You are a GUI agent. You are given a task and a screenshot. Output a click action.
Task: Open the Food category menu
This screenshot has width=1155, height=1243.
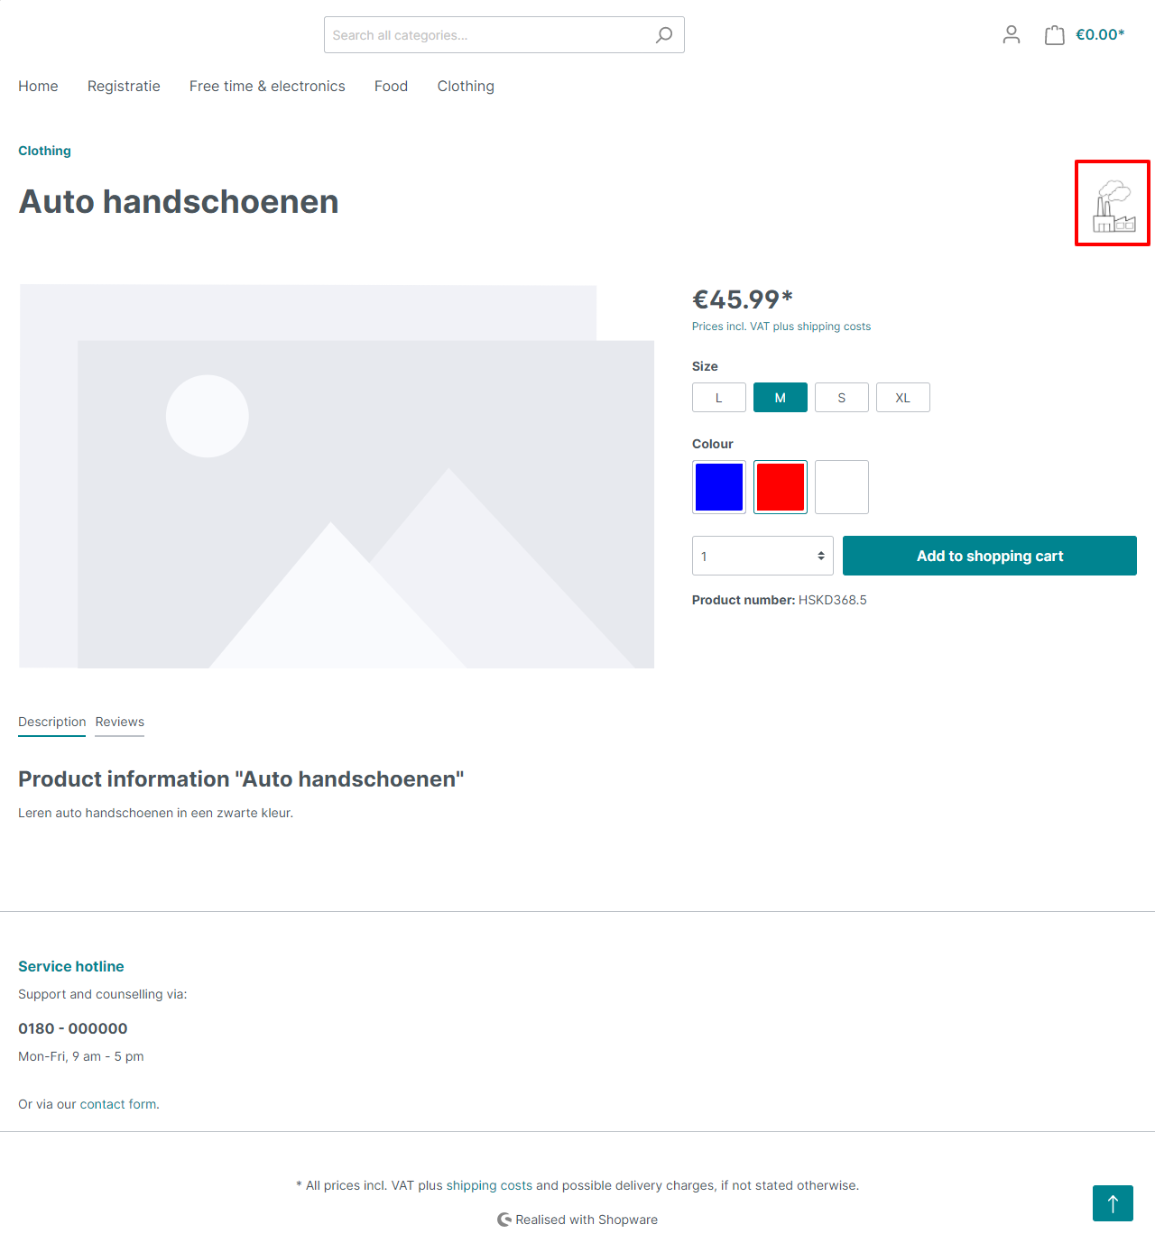click(x=391, y=86)
